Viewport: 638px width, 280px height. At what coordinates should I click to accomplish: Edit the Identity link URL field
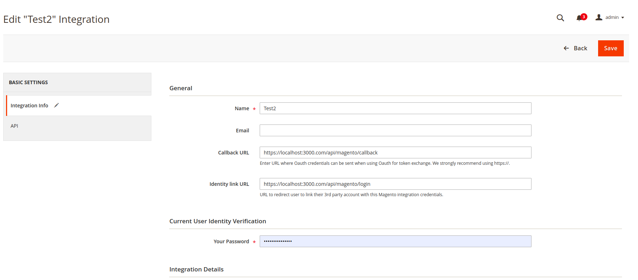tap(395, 184)
